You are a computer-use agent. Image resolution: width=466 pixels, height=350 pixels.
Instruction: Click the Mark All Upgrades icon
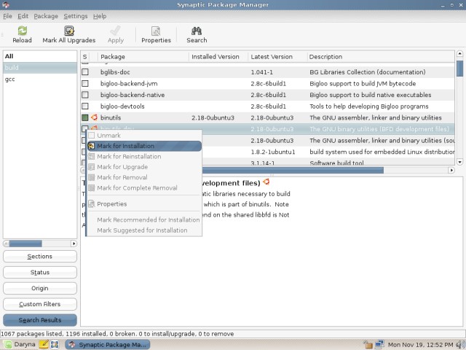click(69, 31)
